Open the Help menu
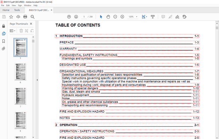Viewport: 219px width, 139px height. (35, 5)
